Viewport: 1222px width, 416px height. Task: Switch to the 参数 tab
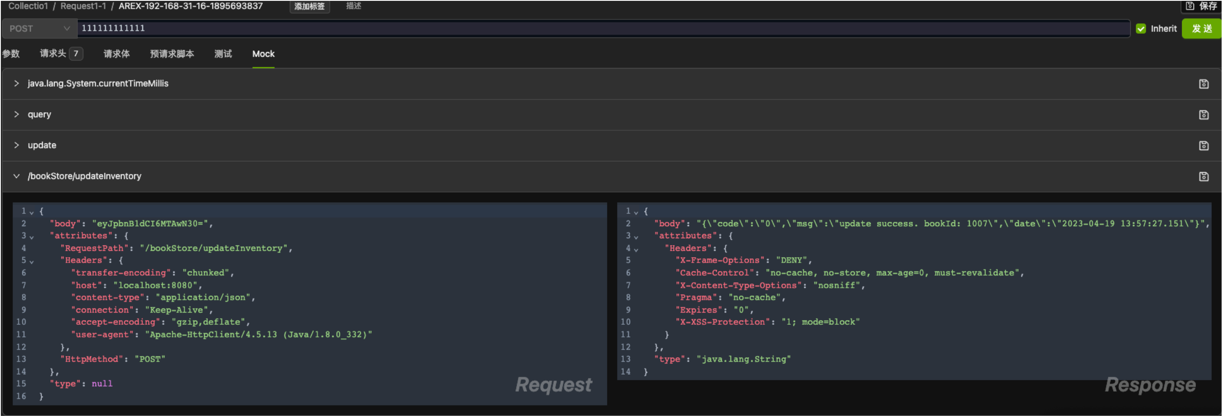point(11,53)
